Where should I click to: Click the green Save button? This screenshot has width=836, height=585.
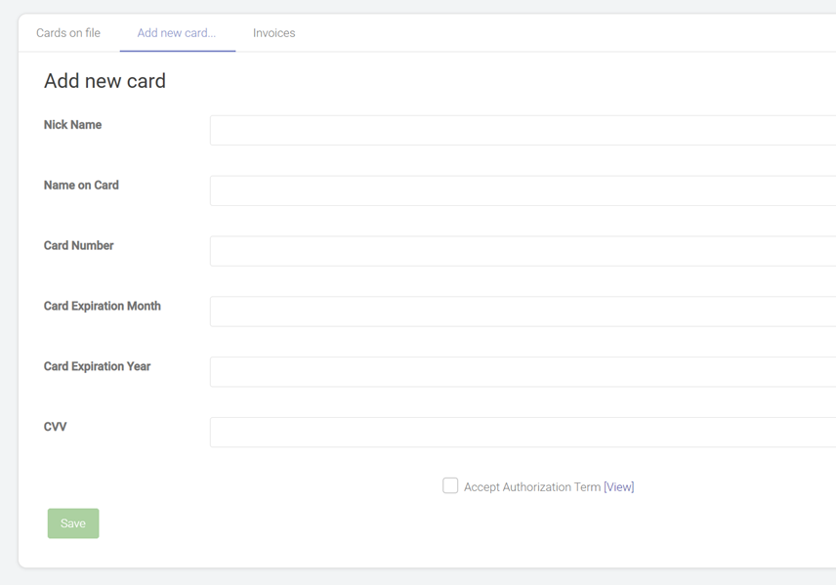click(73, 523)
